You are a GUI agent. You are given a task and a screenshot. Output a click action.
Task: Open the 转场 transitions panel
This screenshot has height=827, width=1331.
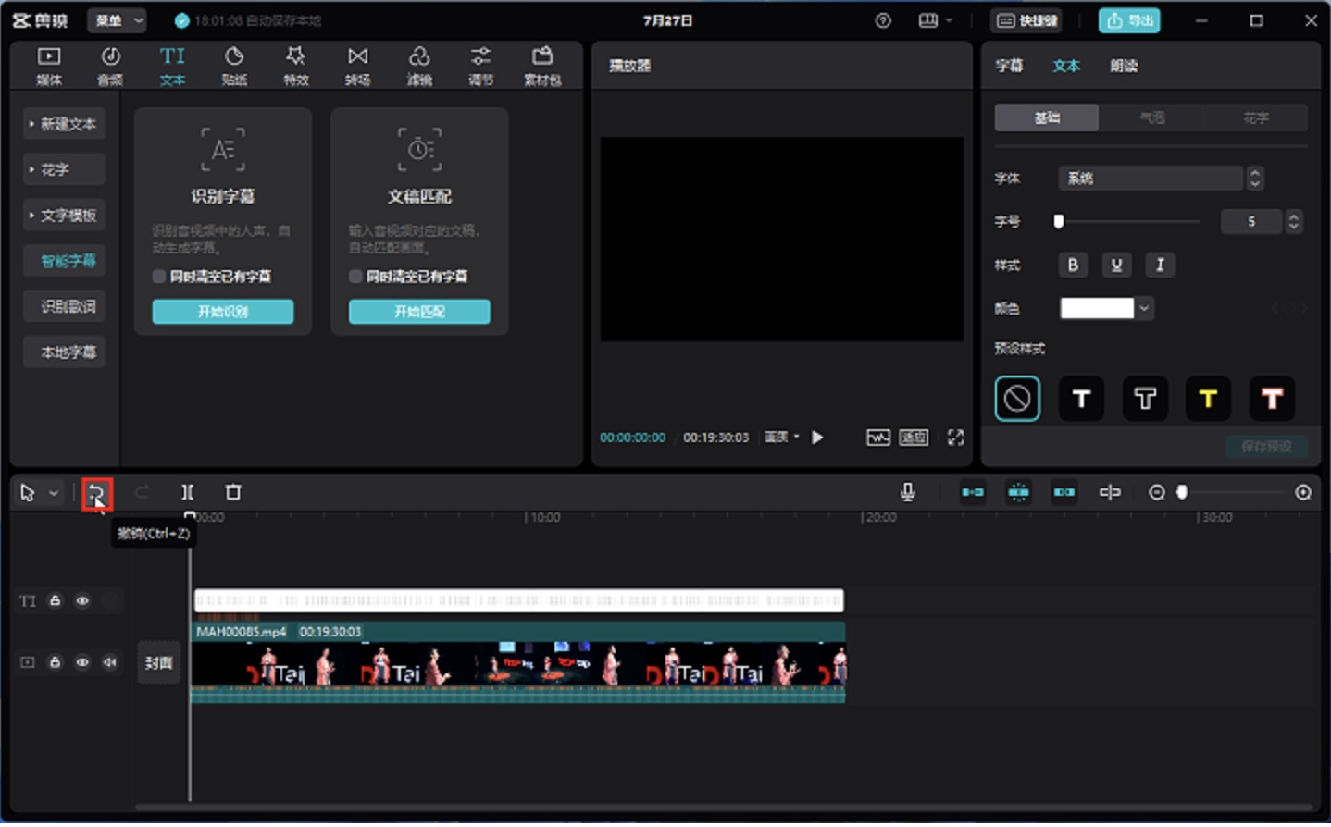[358, 66]
